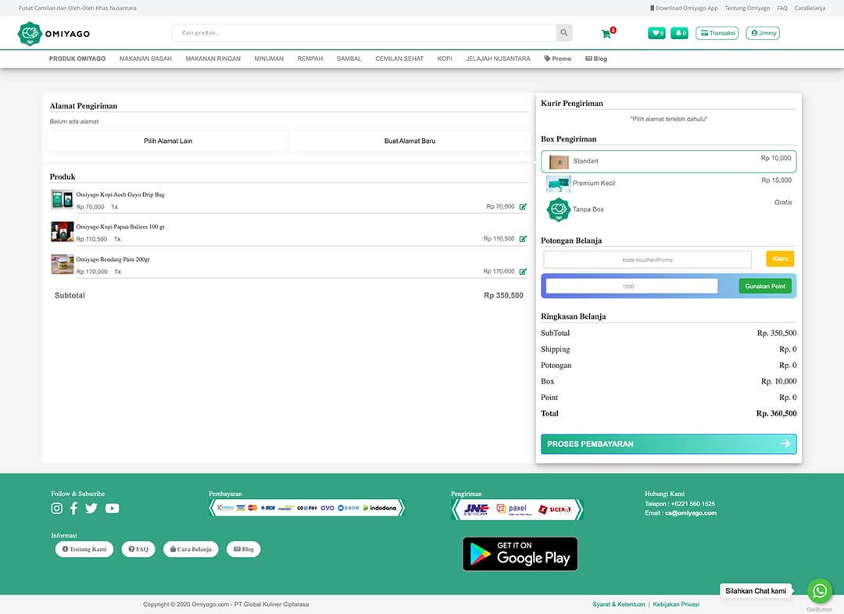Choose the Tanpa Box option
The image size is (844, 614).
[x=668, y=209]
